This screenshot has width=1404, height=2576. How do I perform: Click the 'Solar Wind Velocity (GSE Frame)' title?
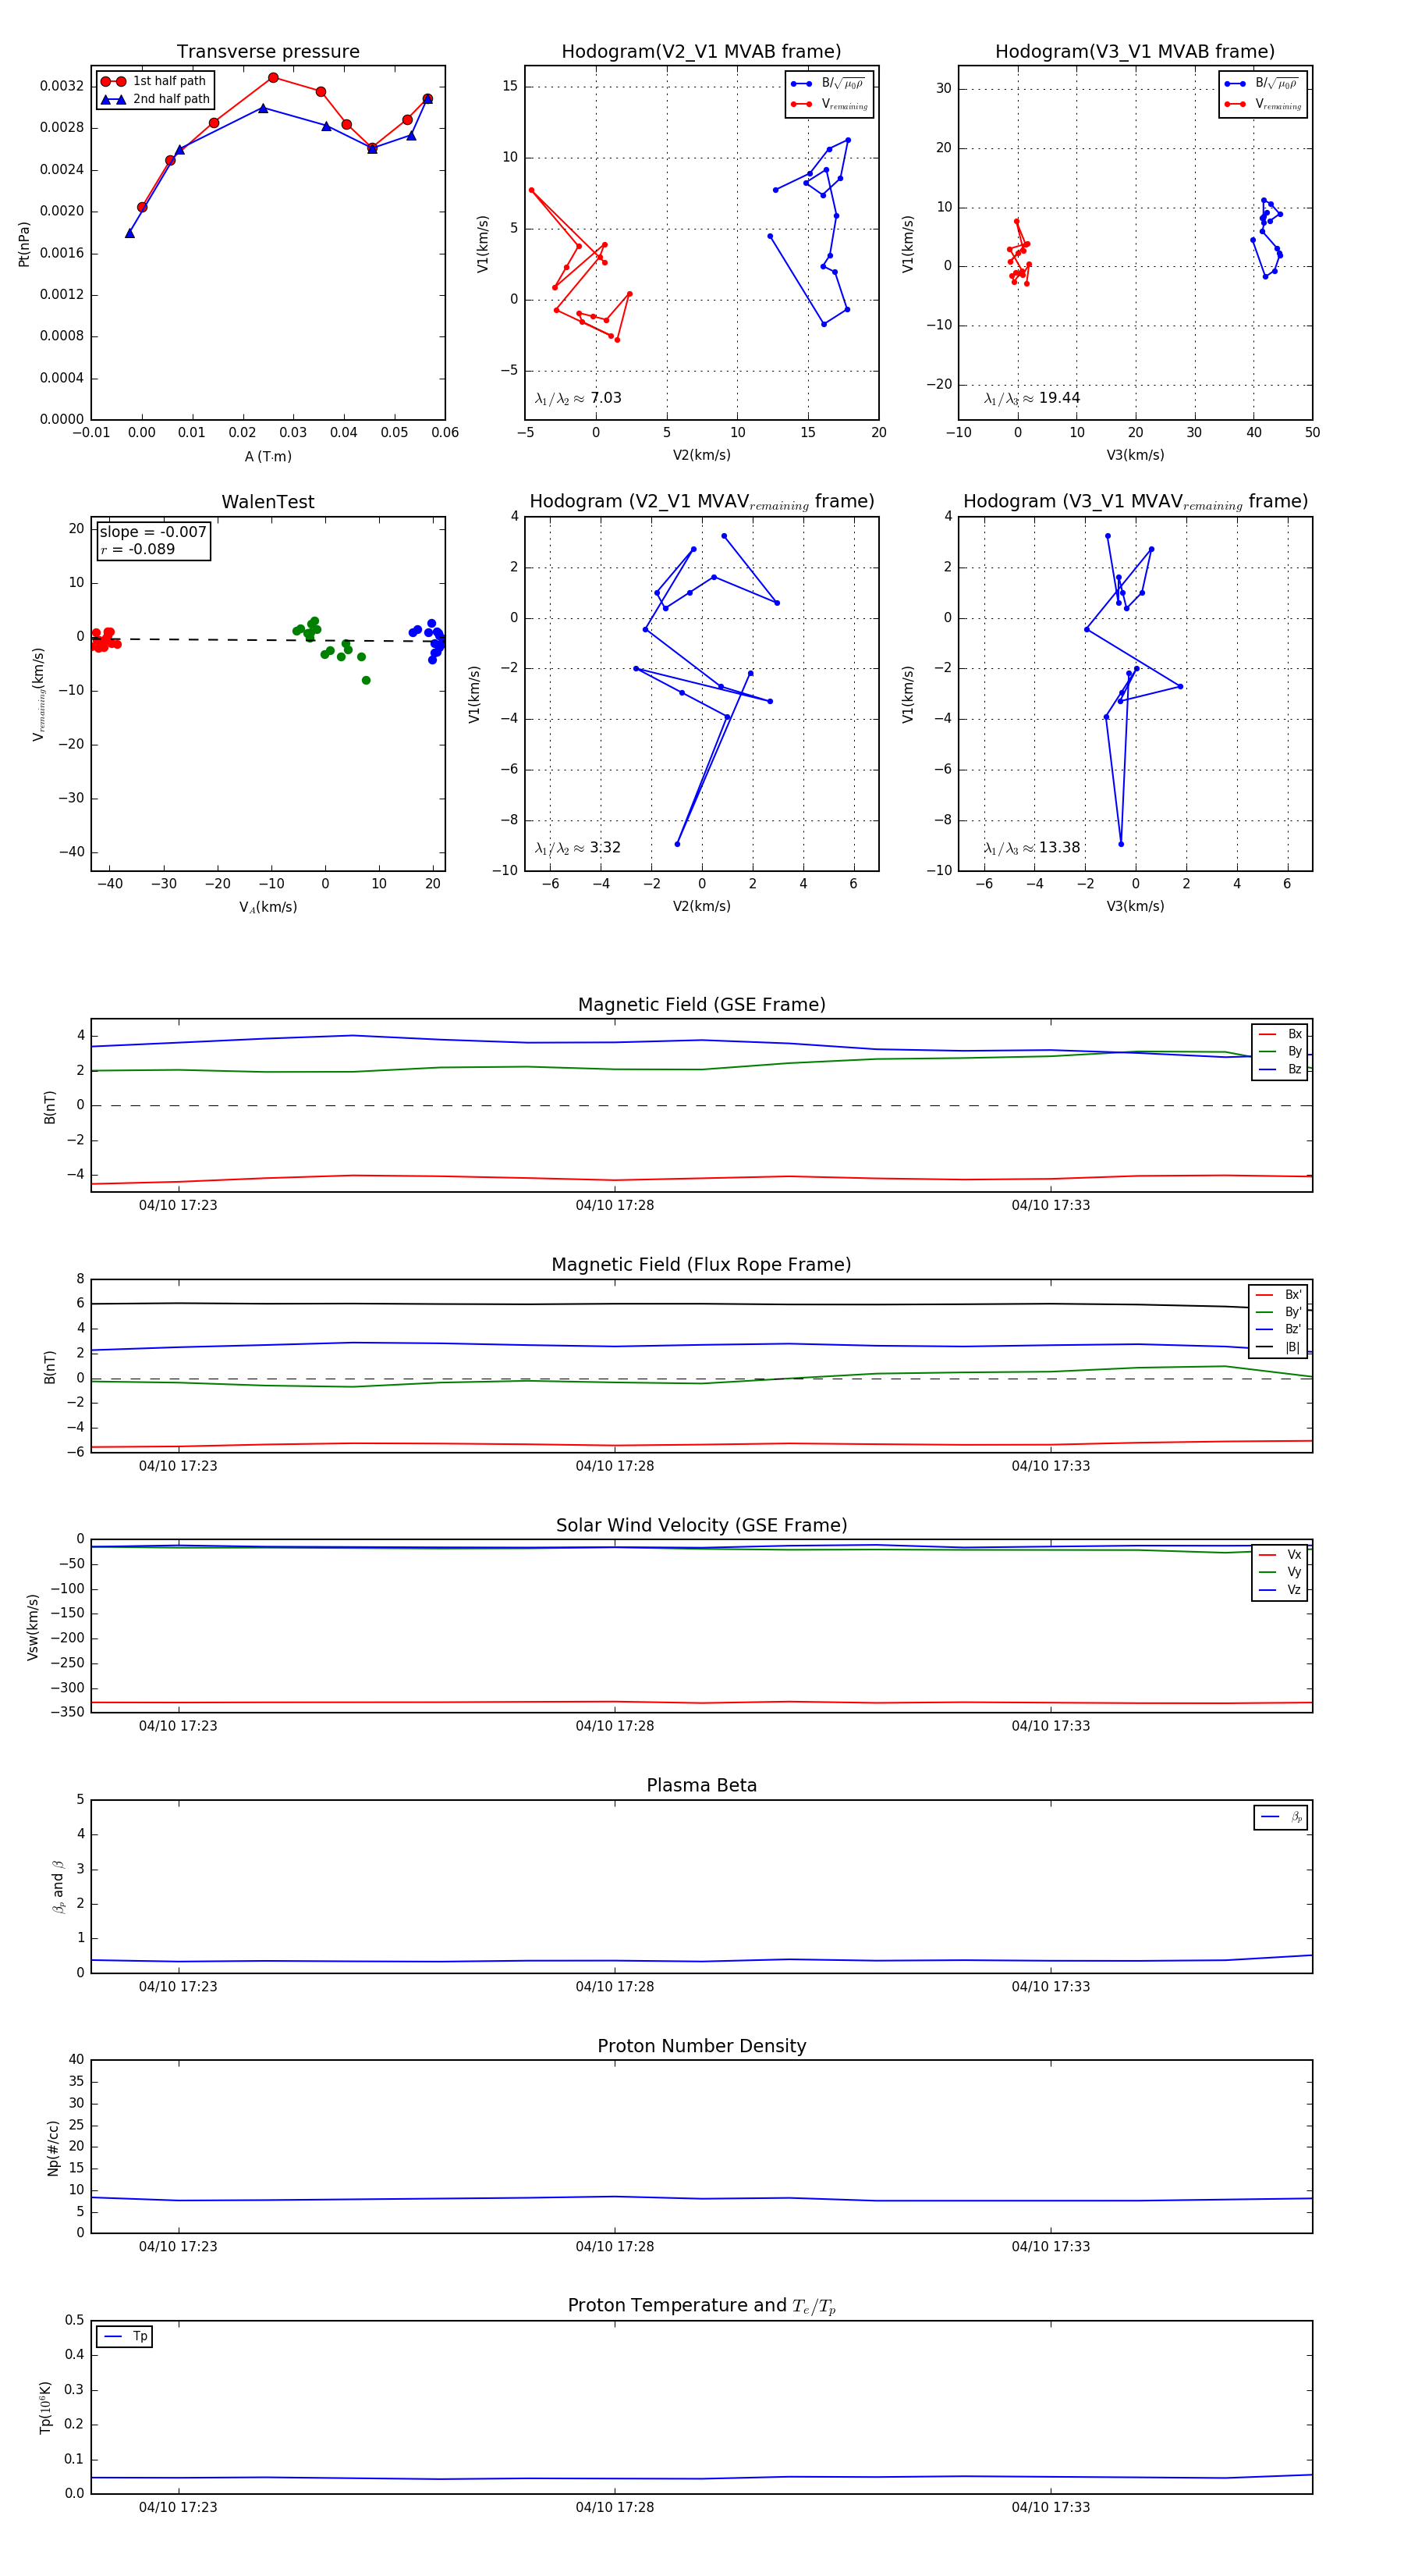tap(701, 1525)
